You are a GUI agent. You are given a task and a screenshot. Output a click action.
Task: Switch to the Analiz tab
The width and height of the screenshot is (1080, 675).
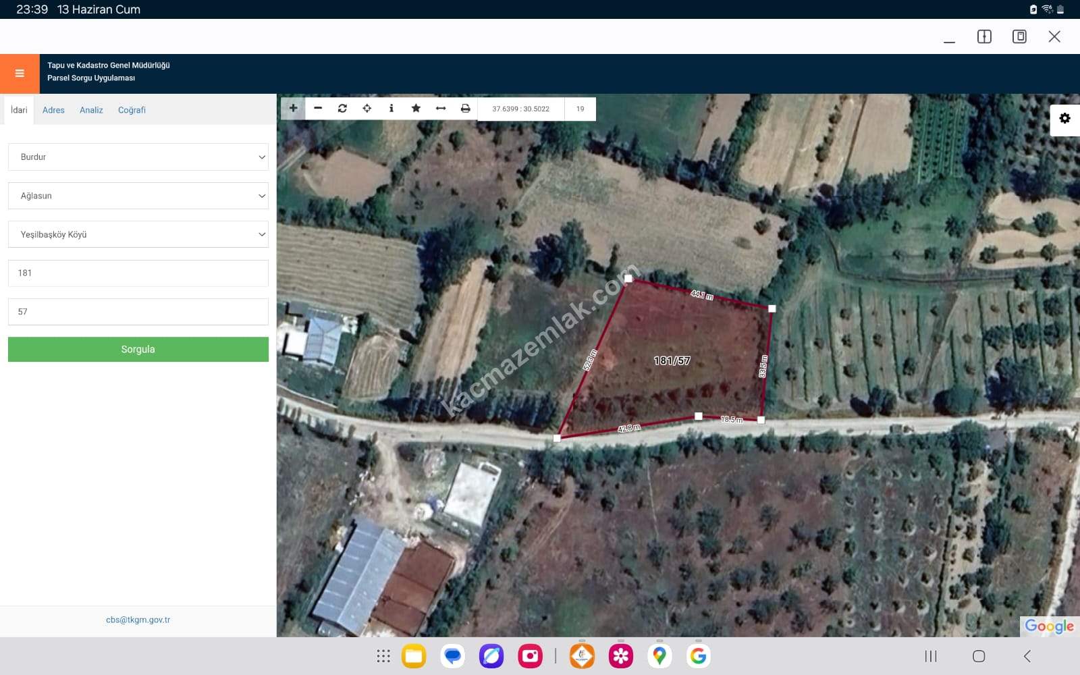(x=91, y=110)
